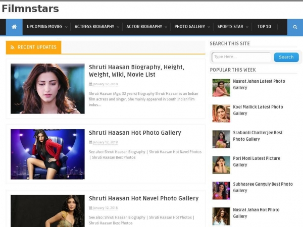Click the Search This Site heading
Viewport: 303px width, 227px height.
[230, 43]
